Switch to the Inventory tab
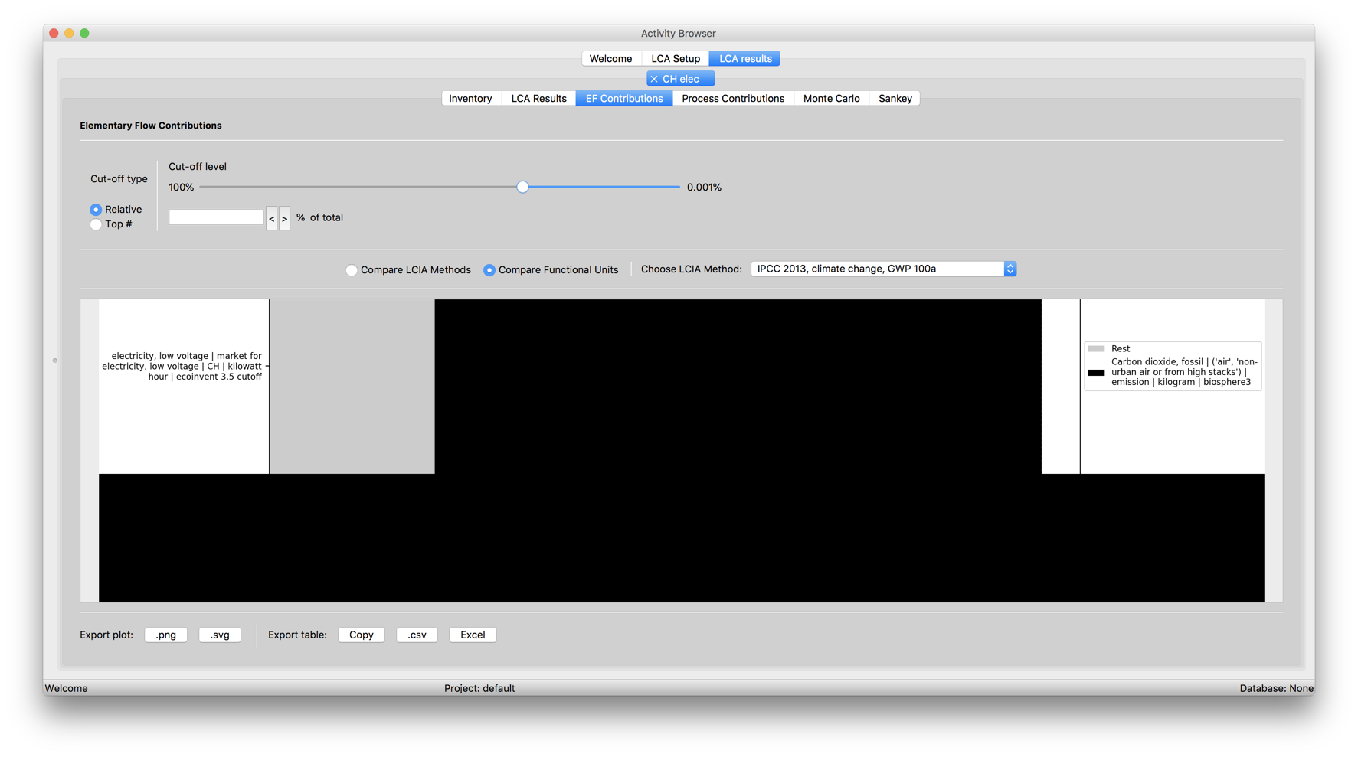This screenshot has height=757, width=1358. 470,98
